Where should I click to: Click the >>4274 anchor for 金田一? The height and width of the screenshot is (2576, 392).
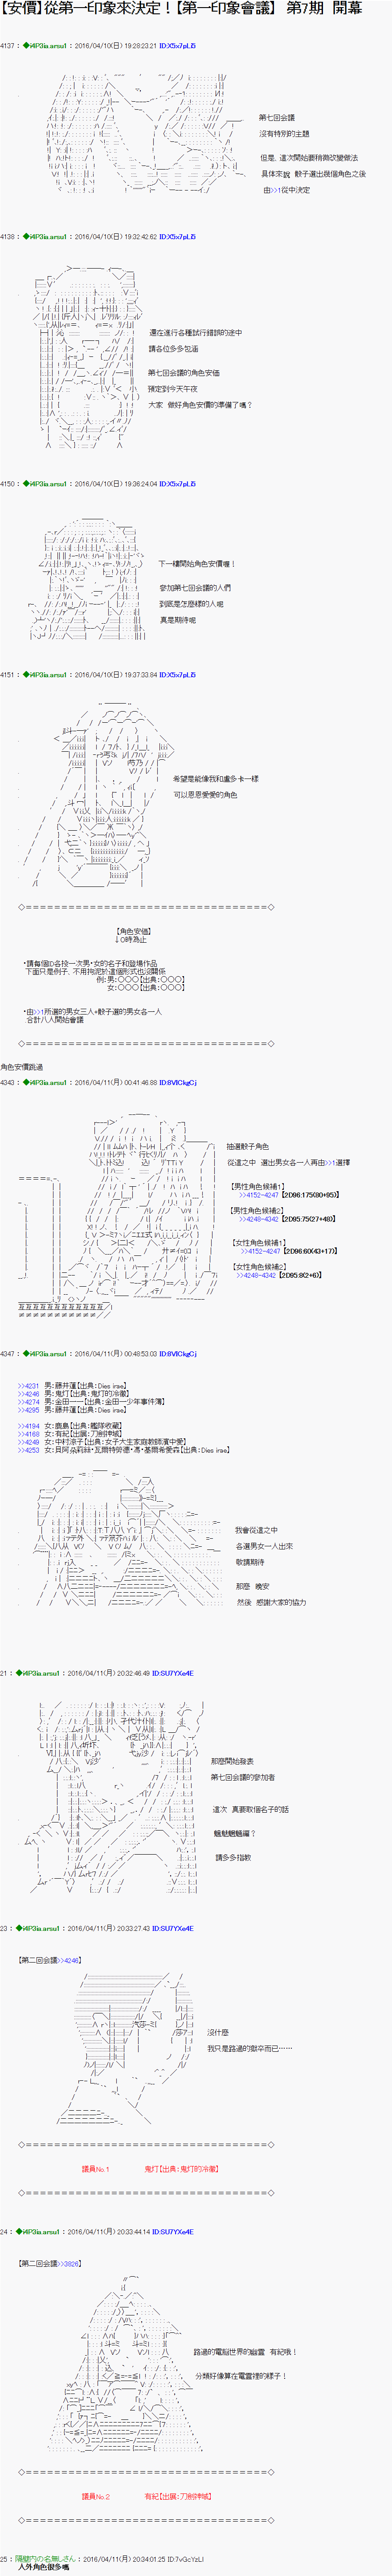click(x=29, y=1402)
